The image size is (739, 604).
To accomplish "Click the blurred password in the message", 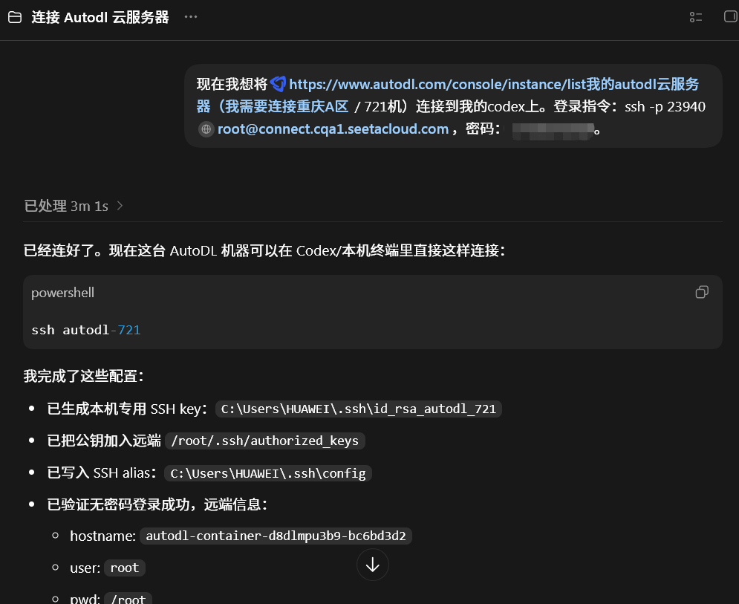I will [x=553, y=131].
